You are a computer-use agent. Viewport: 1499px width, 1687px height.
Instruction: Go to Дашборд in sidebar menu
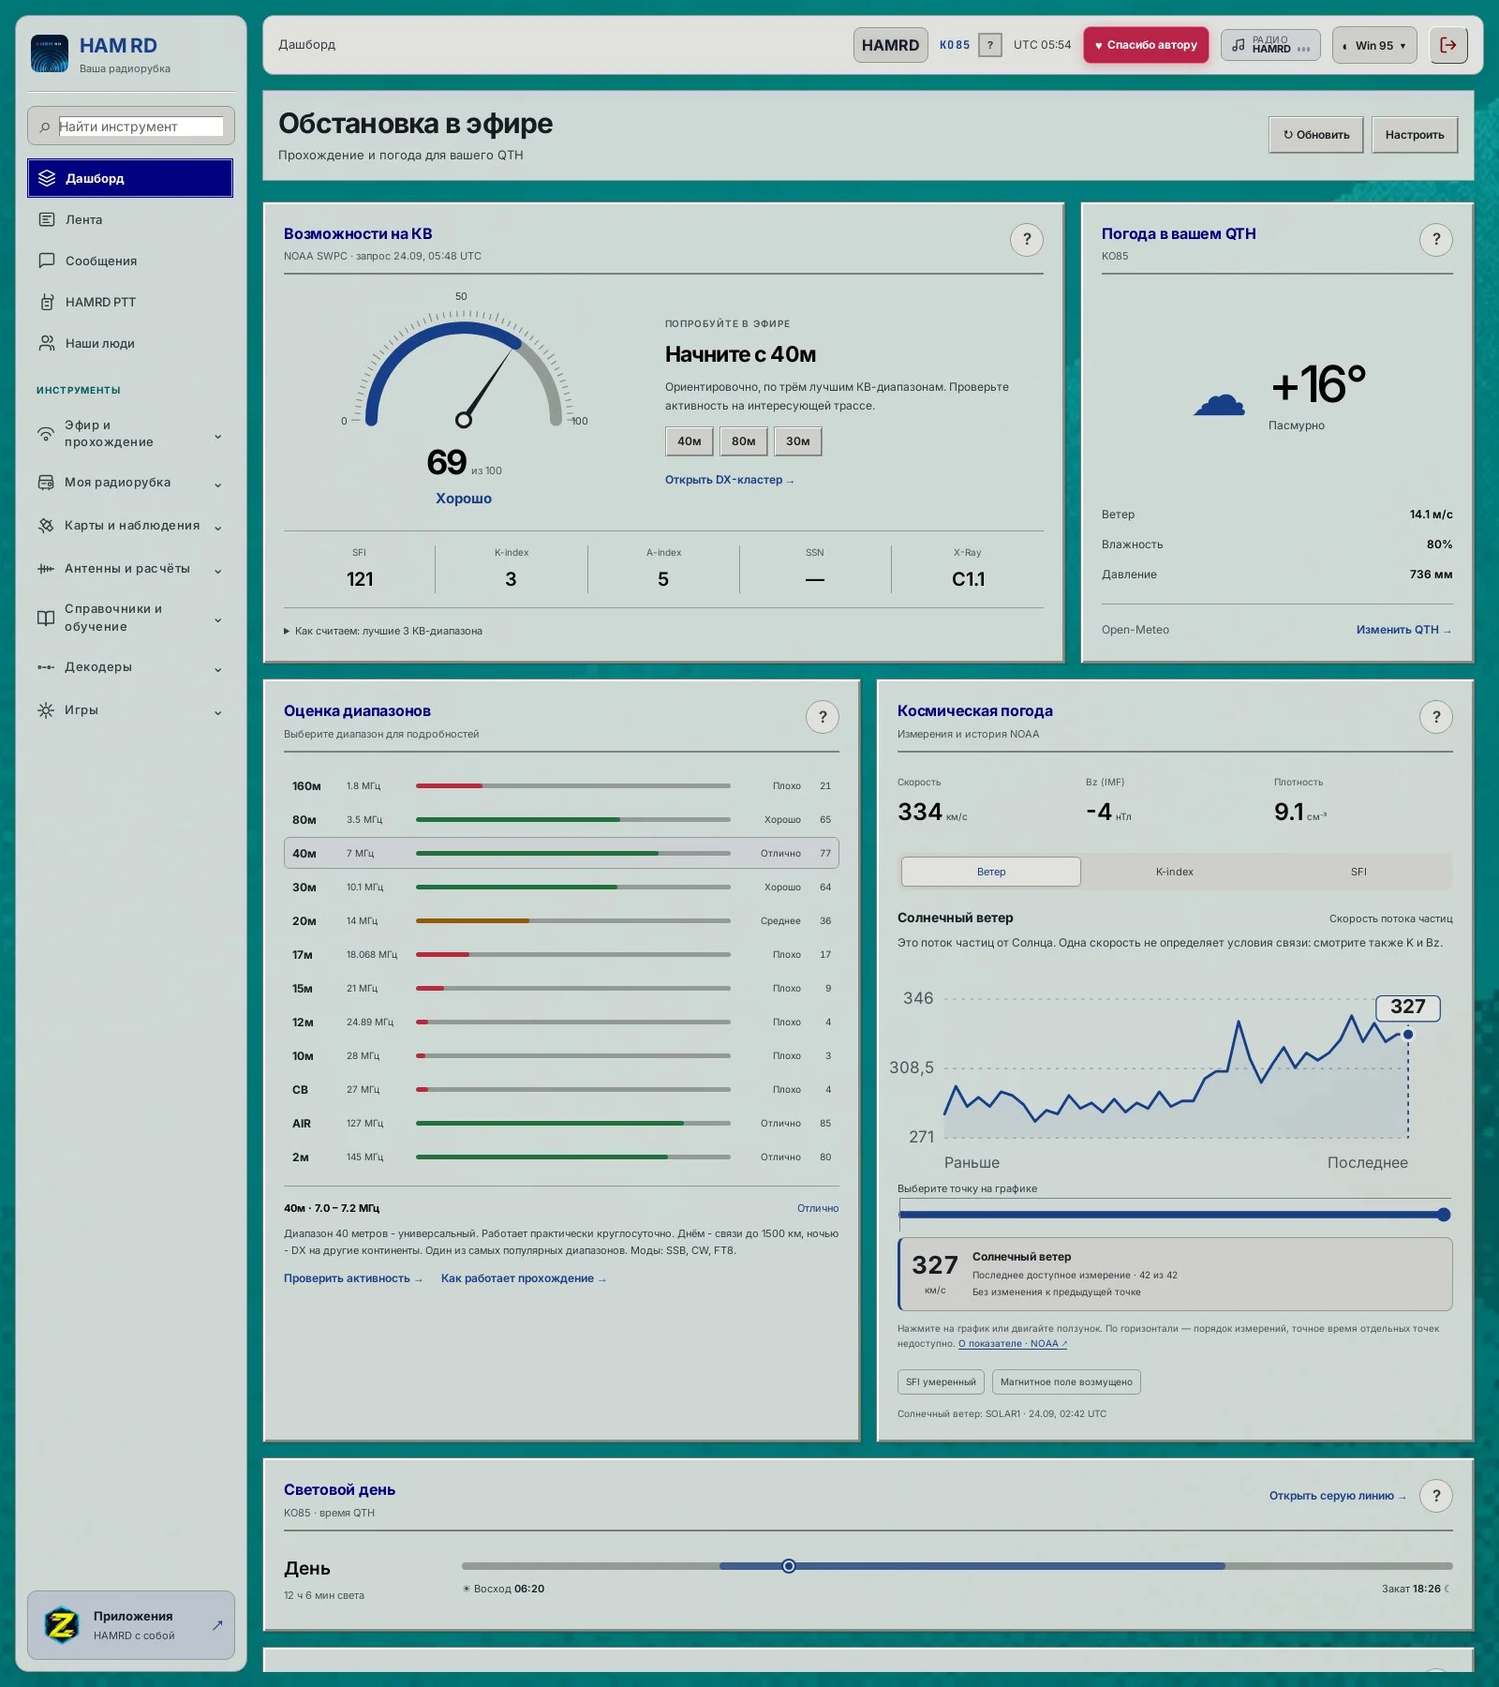130,178
